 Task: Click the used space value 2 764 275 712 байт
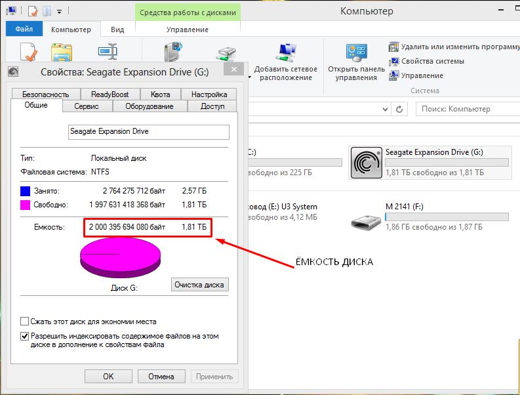click(x=134, y=191)
